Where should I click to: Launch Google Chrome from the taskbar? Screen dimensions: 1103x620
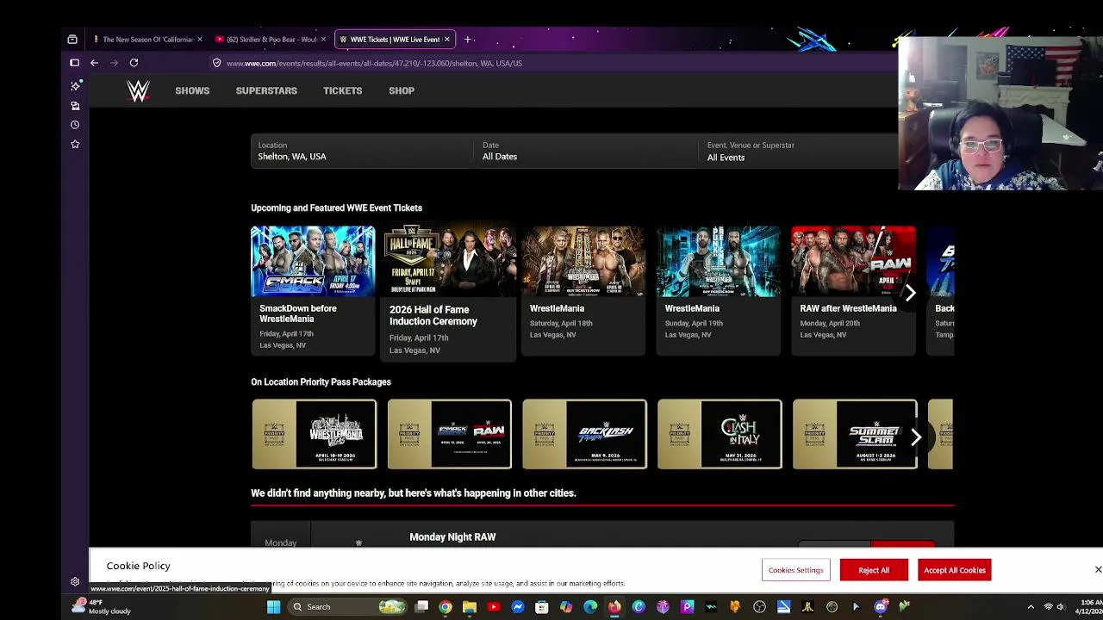pyautogui.click(x=446, y=607)
